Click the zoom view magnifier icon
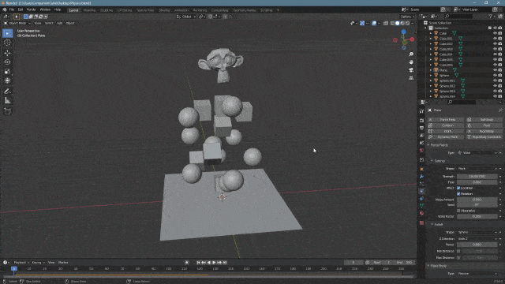The image size is (505, 284). point(411,54)
